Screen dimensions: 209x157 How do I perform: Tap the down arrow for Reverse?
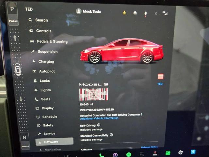(21, 99)
